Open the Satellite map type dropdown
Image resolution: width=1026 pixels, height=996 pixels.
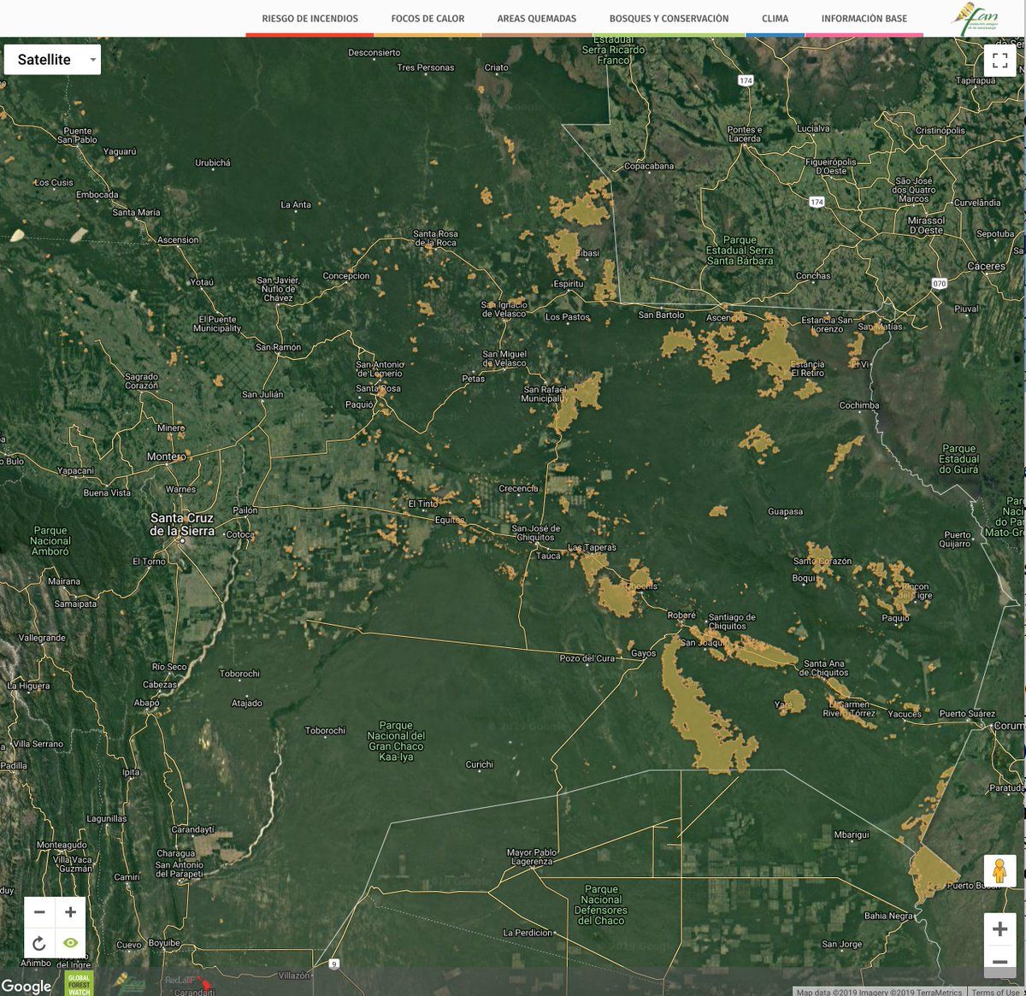click(53, 60)
